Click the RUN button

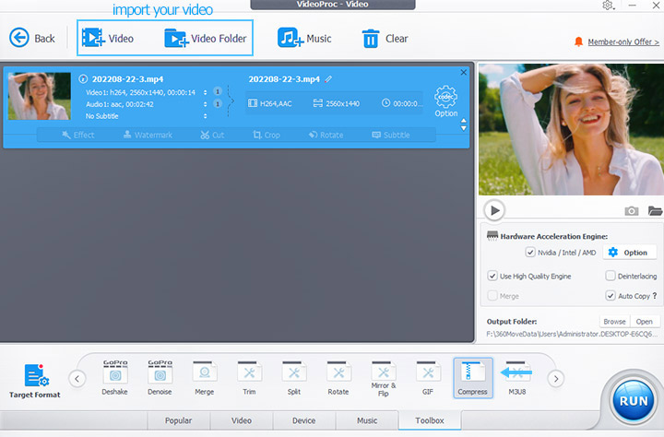634,400
